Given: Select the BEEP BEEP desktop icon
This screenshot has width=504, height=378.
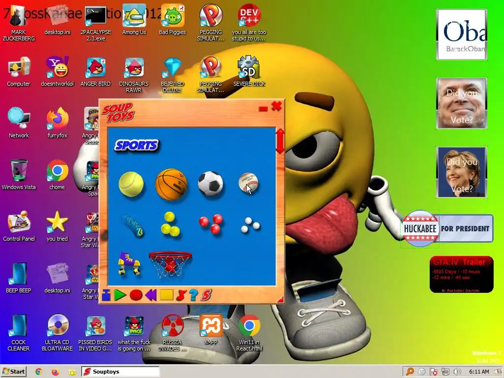Looking at the screenshot, I should 18,279.
